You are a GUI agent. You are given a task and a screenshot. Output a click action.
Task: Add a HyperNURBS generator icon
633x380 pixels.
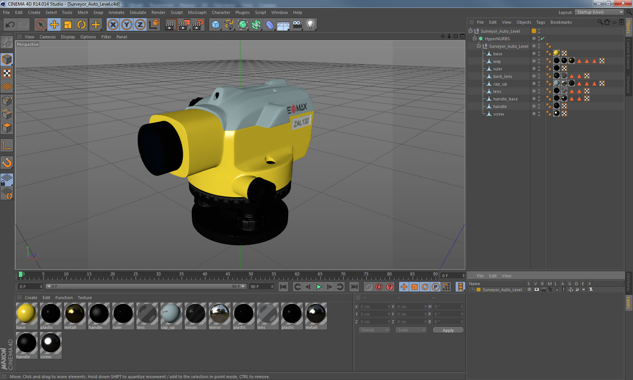click(x=243, y=25)
